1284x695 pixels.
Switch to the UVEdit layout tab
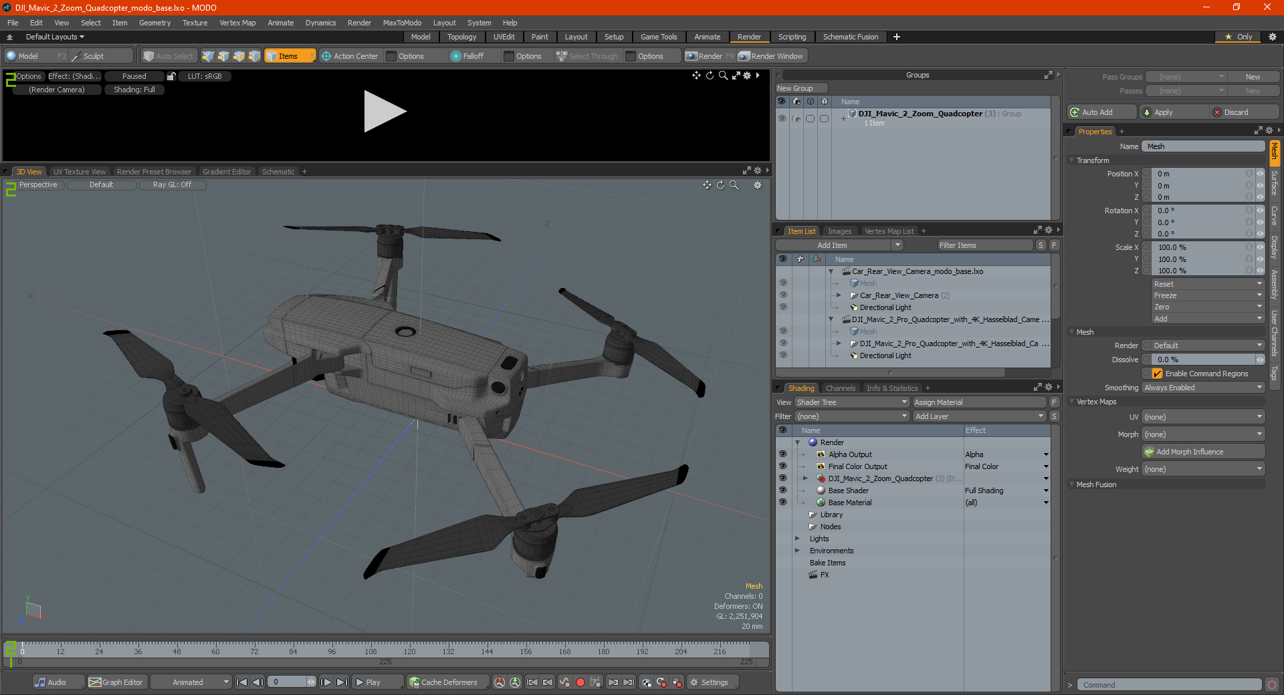pyautogui.click(x=504, y=37)
